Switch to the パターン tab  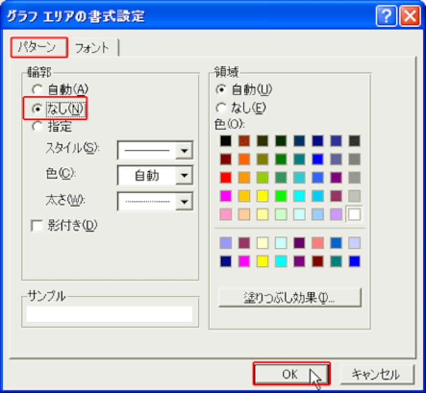coord(39,47)
